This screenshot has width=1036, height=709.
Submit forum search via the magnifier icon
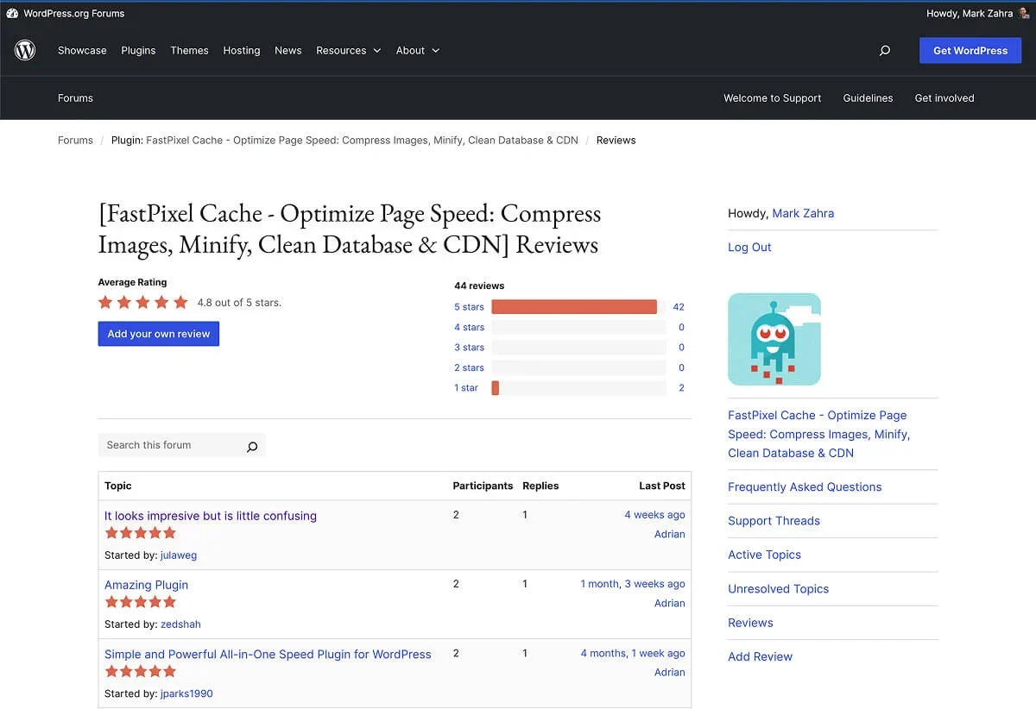(252, 447)
